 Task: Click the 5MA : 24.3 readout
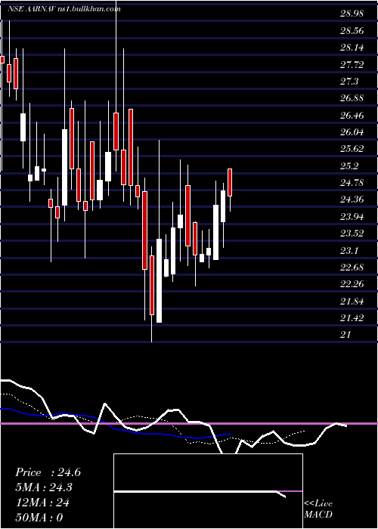[44, 487]
